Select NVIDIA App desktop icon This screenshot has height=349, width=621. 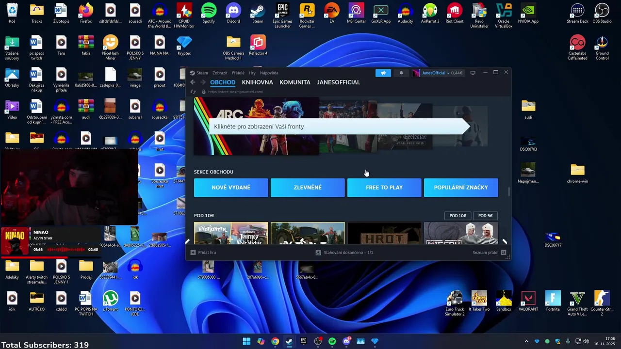tap(528, 14)
